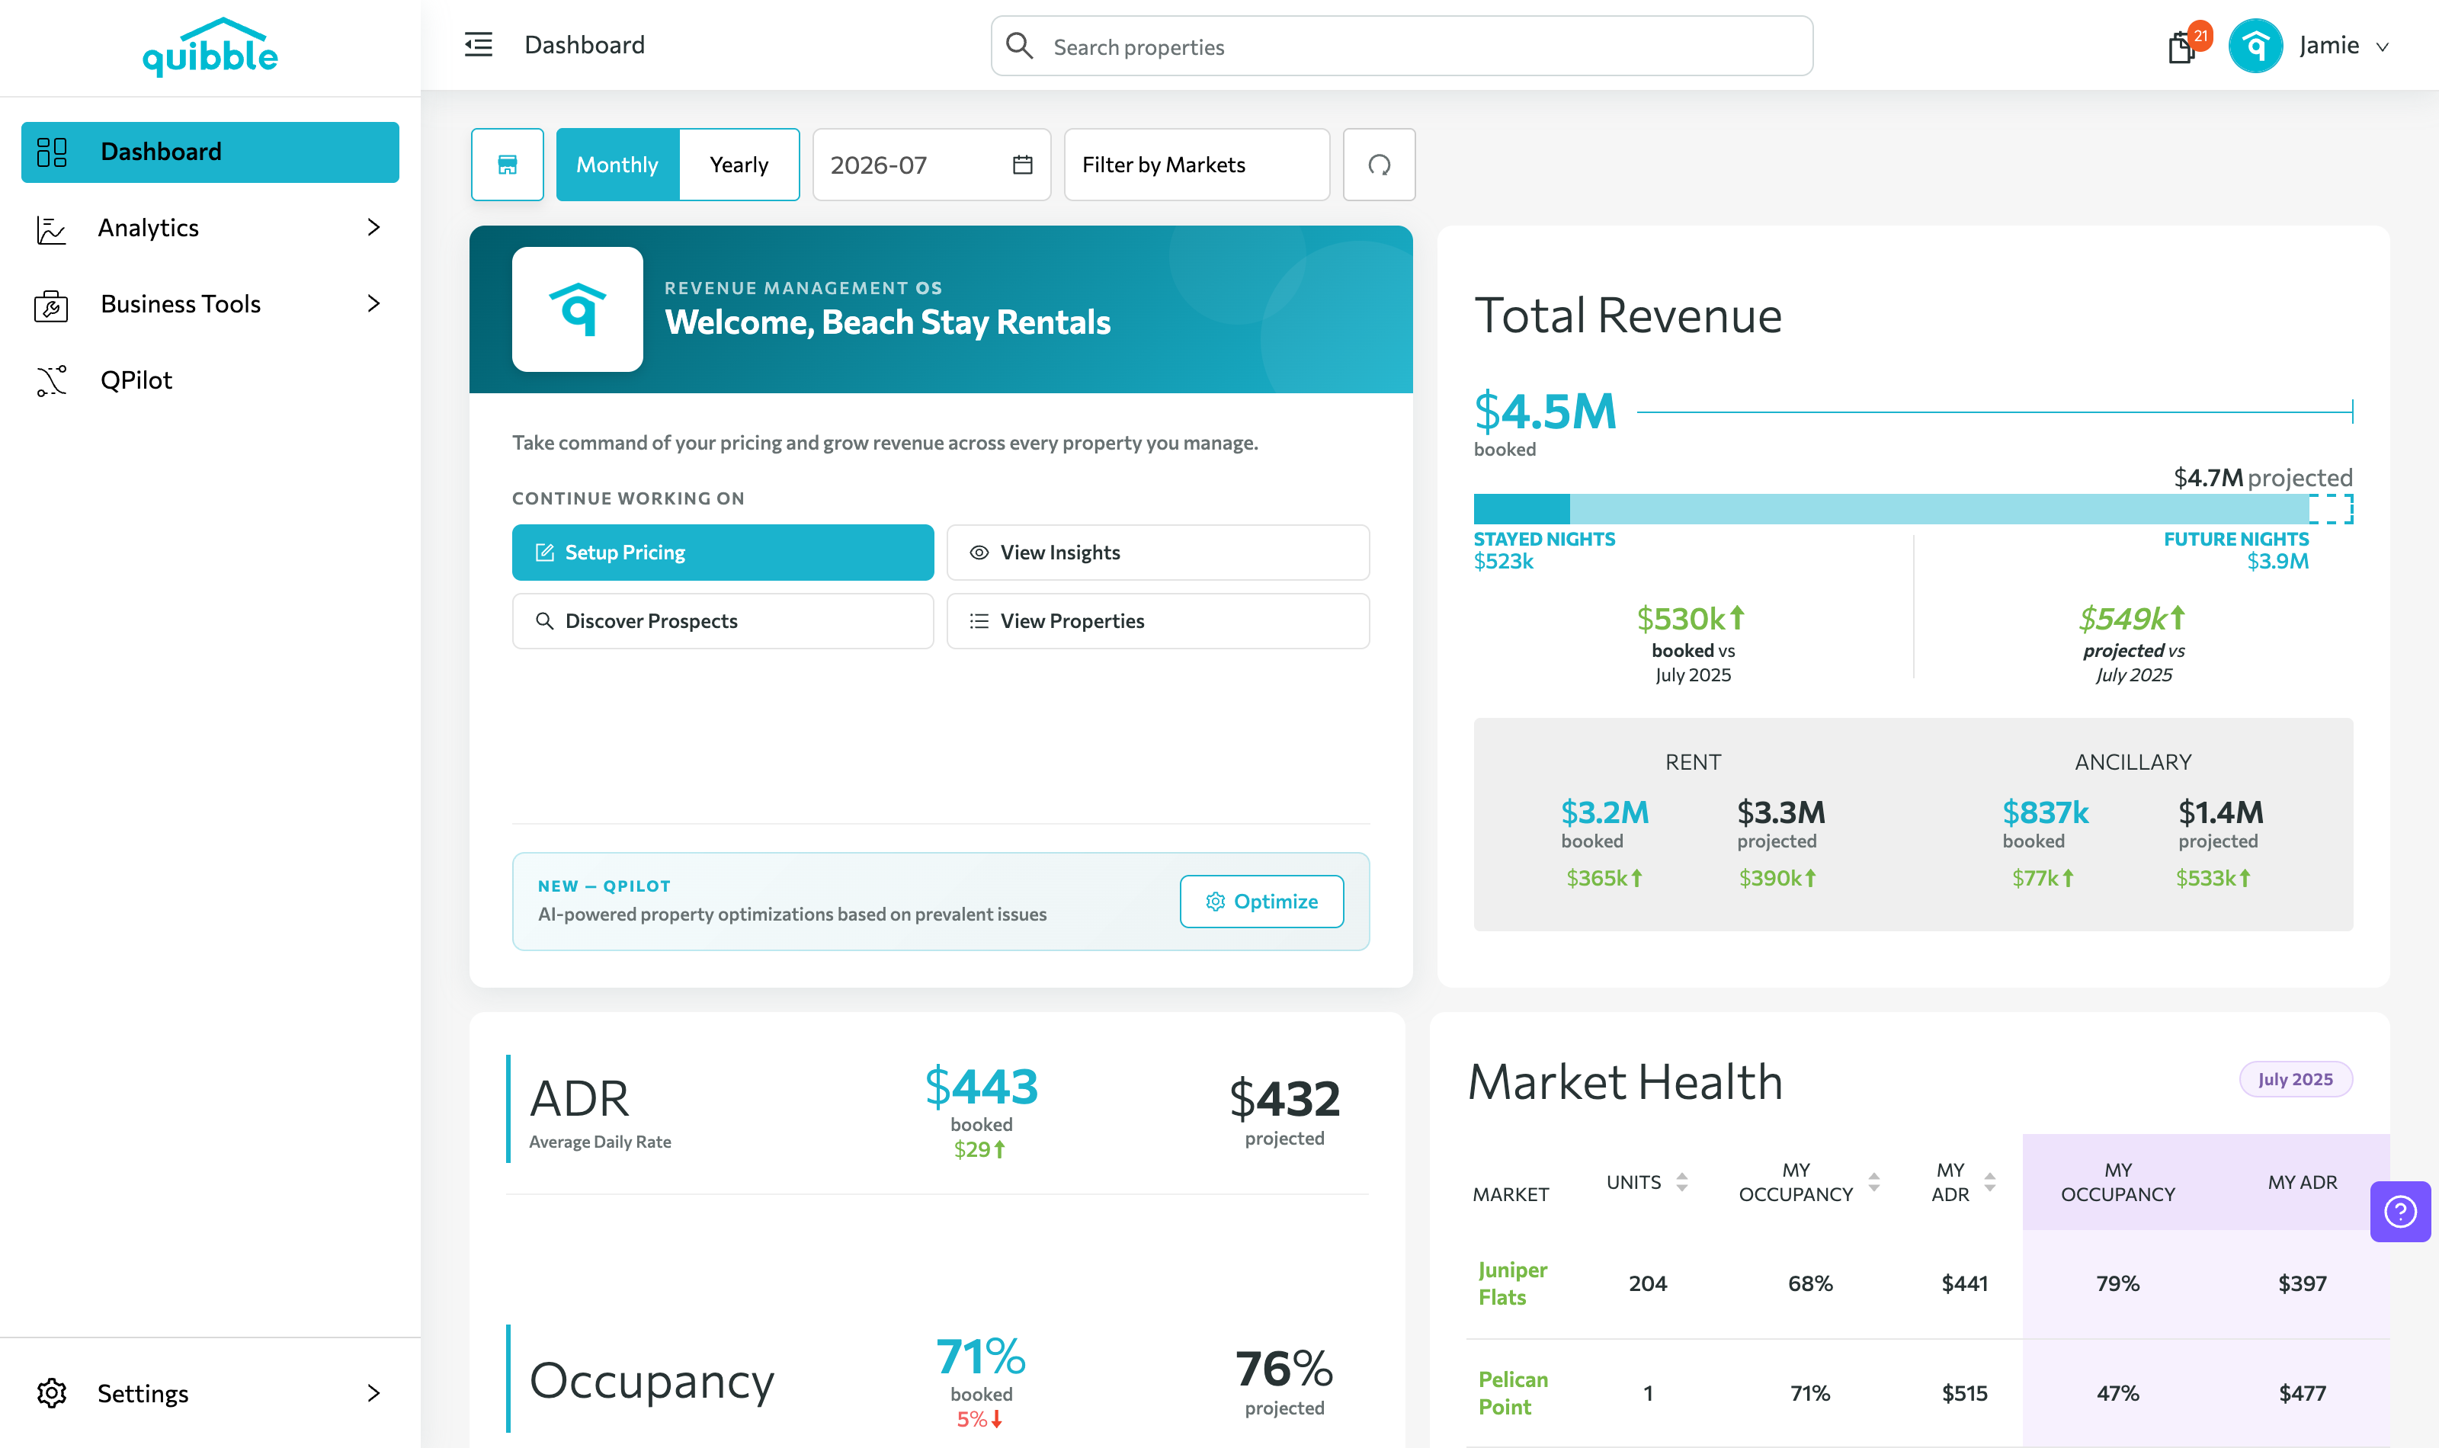Click the Beach Stay Rentals logo tile

578,309
